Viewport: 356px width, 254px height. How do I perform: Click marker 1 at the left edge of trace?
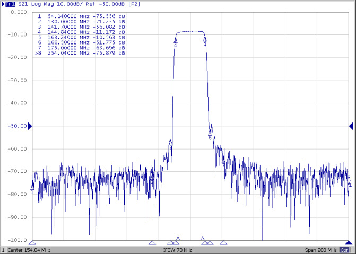[32, 188]
